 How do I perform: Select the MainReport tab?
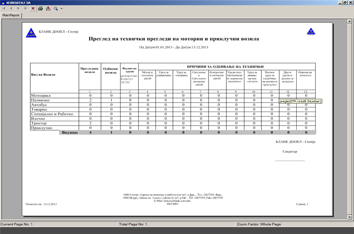click(11, 15)
